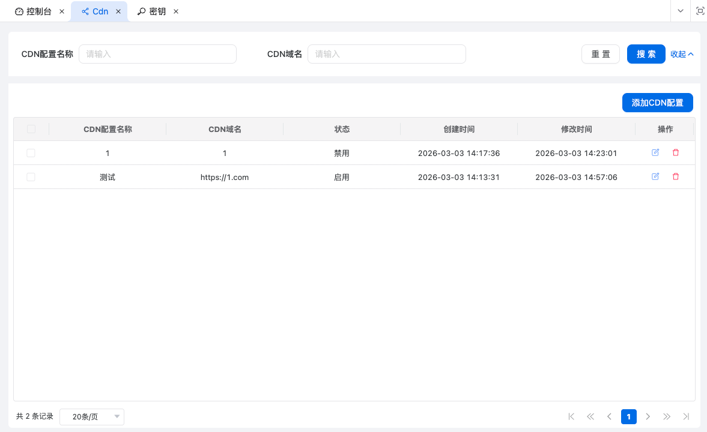707x432 pixels.
Task: Close the Cdn tab
Action: coord(118,11)
